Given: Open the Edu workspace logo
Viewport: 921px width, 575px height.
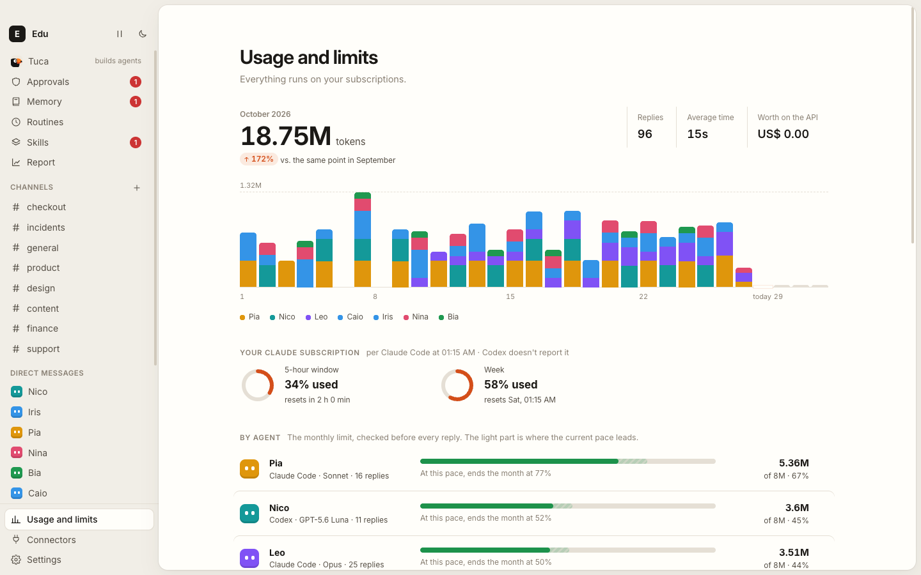Looking at the screenshot, I should click(17, 34).
